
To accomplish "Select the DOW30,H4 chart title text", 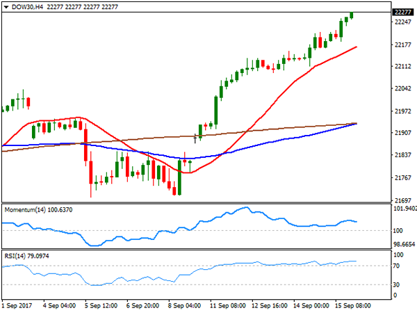I will click(27, 7).
